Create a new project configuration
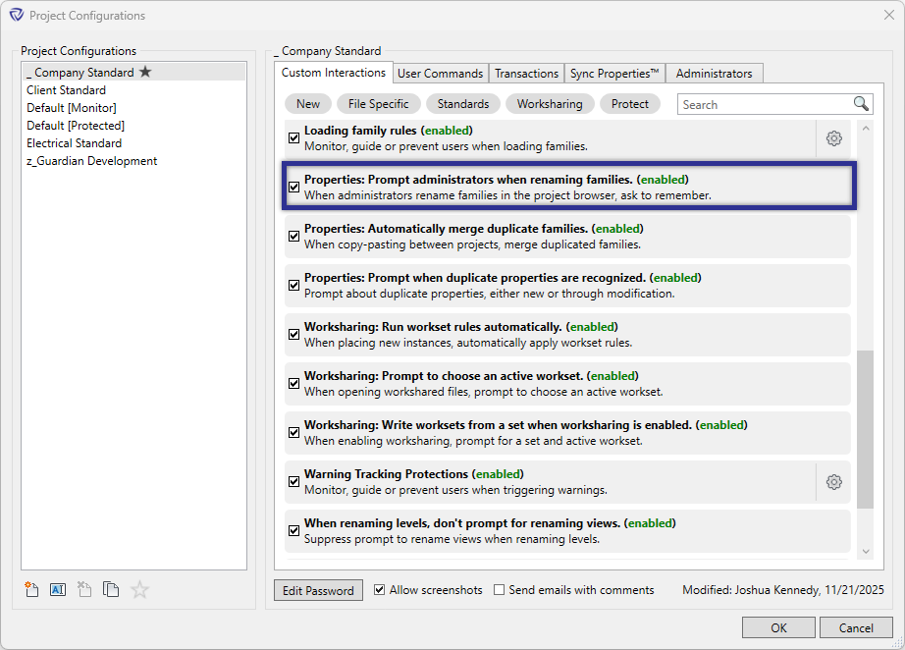905x650 pixels. pos(31,589)
